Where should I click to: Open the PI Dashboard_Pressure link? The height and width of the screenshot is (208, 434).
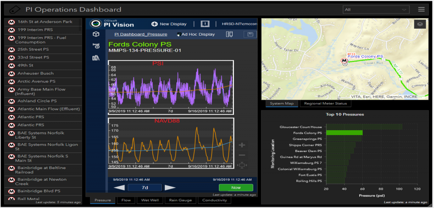[141, 34]
